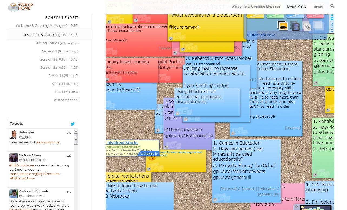Click @MsVictoriaOlson handle in tweet list
This screenshot has height=210, width=347.
click(x=33, y=160)
